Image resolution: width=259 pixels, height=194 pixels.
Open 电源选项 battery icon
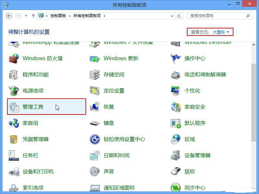pyautogui.click(x=14, y=91)
